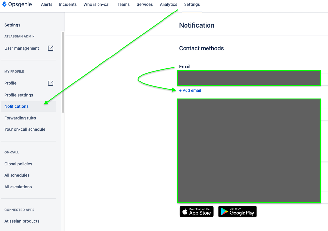Click the Apple App Store badge

197,212
